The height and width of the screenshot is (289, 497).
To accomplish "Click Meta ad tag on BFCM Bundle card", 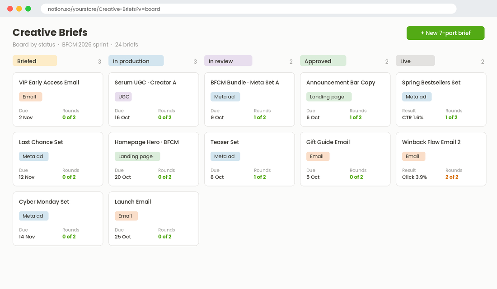I will pos(225,97).
